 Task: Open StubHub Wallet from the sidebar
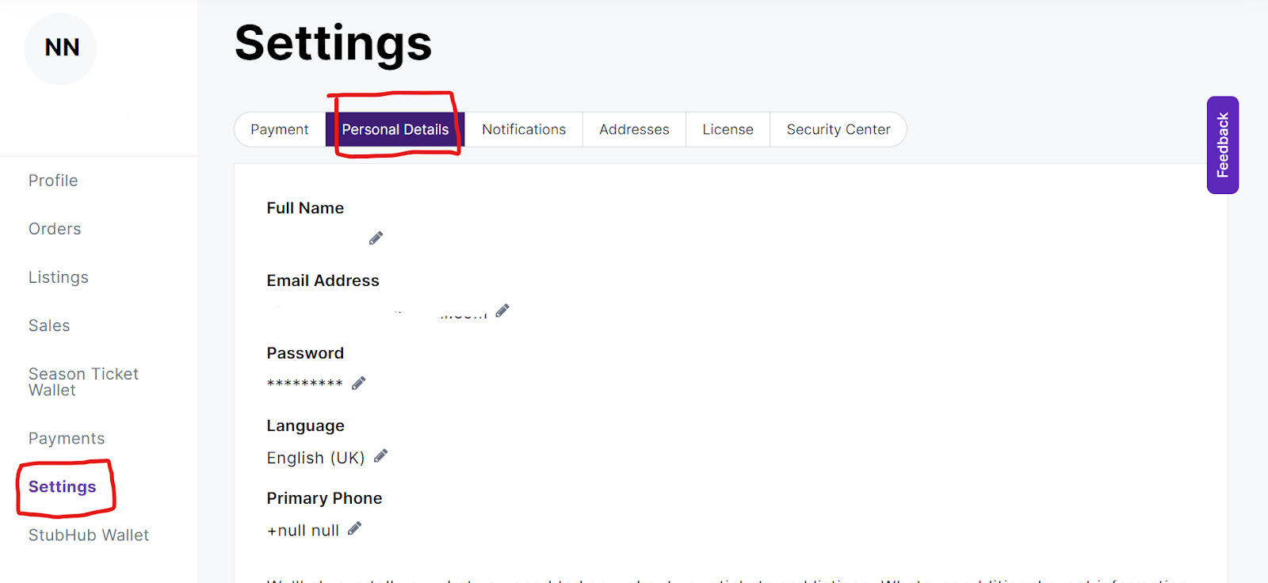click(x=89, y=535)
